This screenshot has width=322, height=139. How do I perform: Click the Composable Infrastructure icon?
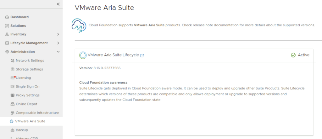(x=13, y=113)
